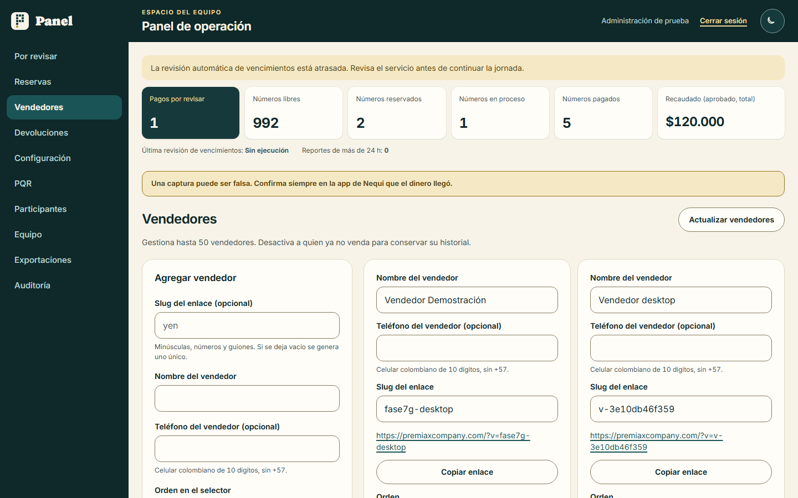Open Devoluciones from the sidebar
This screenshot has height=498, width=798.
[x=64, y=133]
